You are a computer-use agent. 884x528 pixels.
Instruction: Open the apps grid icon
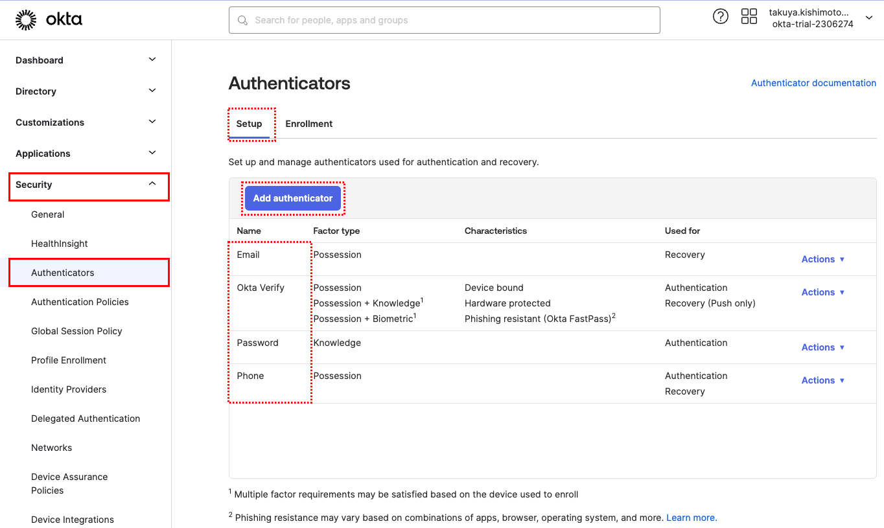pos(749,17)
